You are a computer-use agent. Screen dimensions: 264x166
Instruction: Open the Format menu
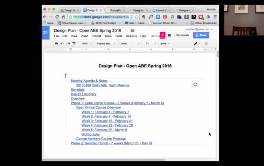coord(96,36)
